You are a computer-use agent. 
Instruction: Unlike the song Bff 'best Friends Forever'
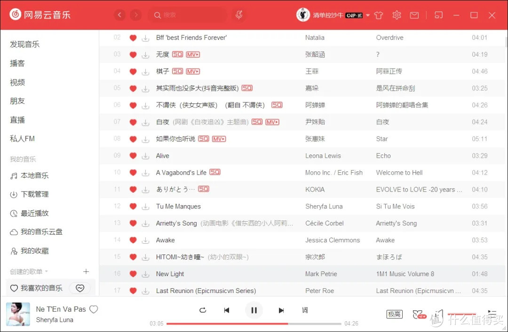coord(133,38)
